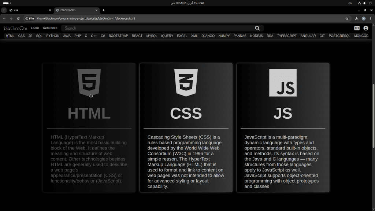Image resolution: width=375 pixels, height=211 pixels.
Task: Click the large HTML card heading
Action: click(x=89, y=113)
